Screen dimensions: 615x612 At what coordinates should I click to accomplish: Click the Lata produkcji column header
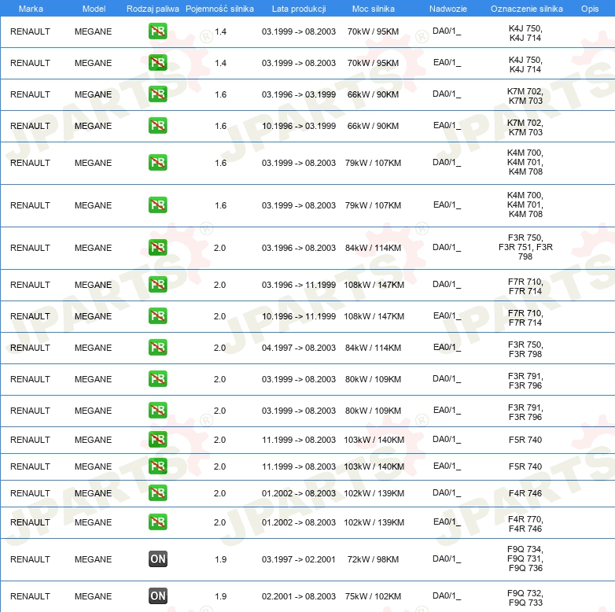click(x=298, y=8)
